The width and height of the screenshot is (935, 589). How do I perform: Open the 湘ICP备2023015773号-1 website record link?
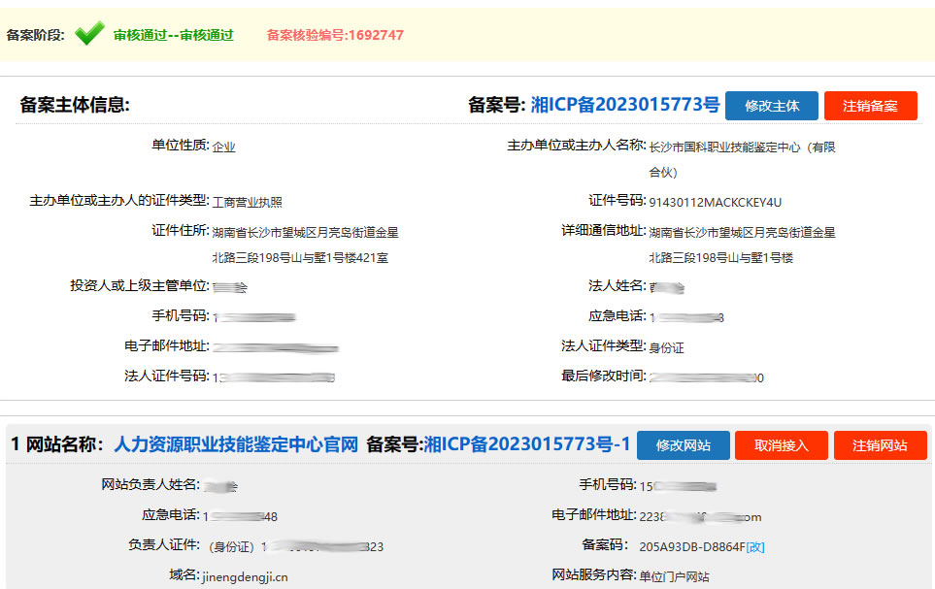[x=527, y=444]
